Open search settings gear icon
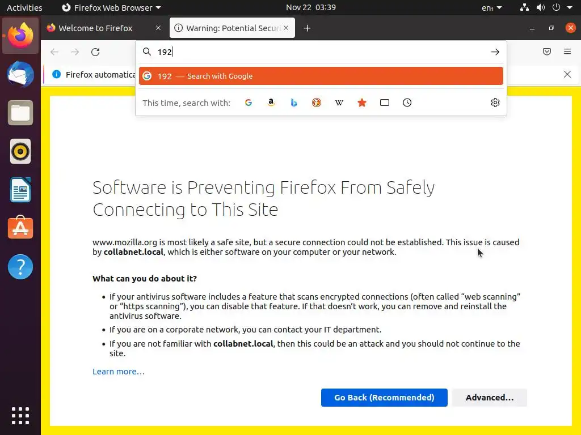The width and height of the screenshot is (581, 435). [495, 103]
